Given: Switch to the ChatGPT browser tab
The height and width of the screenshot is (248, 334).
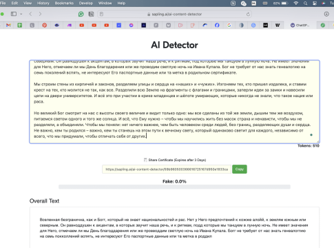Looking at the screenshot, I should [x=300, y=25].
